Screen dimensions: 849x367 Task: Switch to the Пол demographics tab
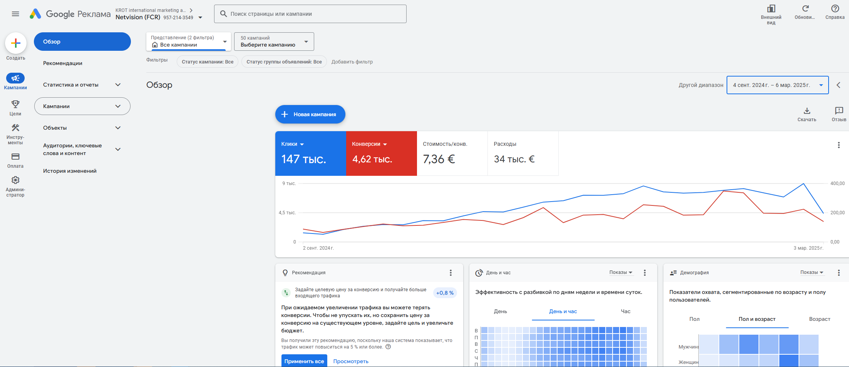tap(694, 319)
